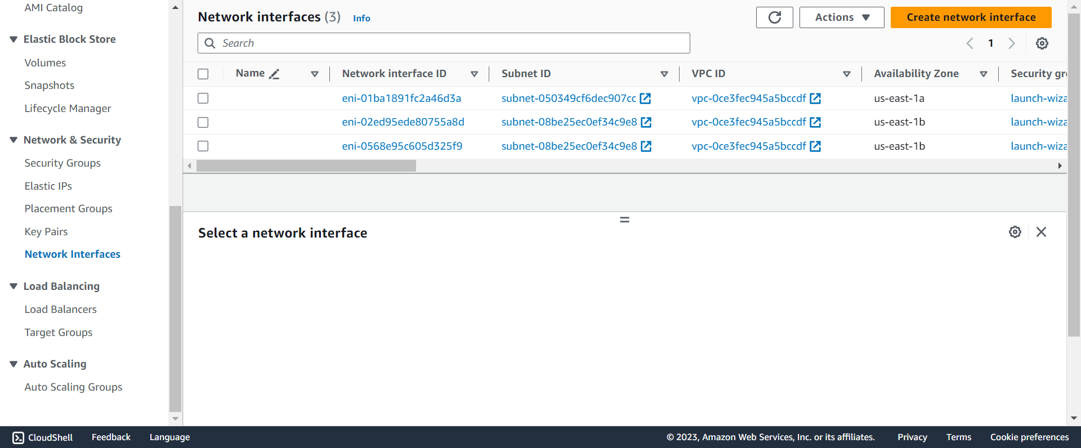Open external link icon beside eni-02ed95ede80755a8d subnet

646,122
